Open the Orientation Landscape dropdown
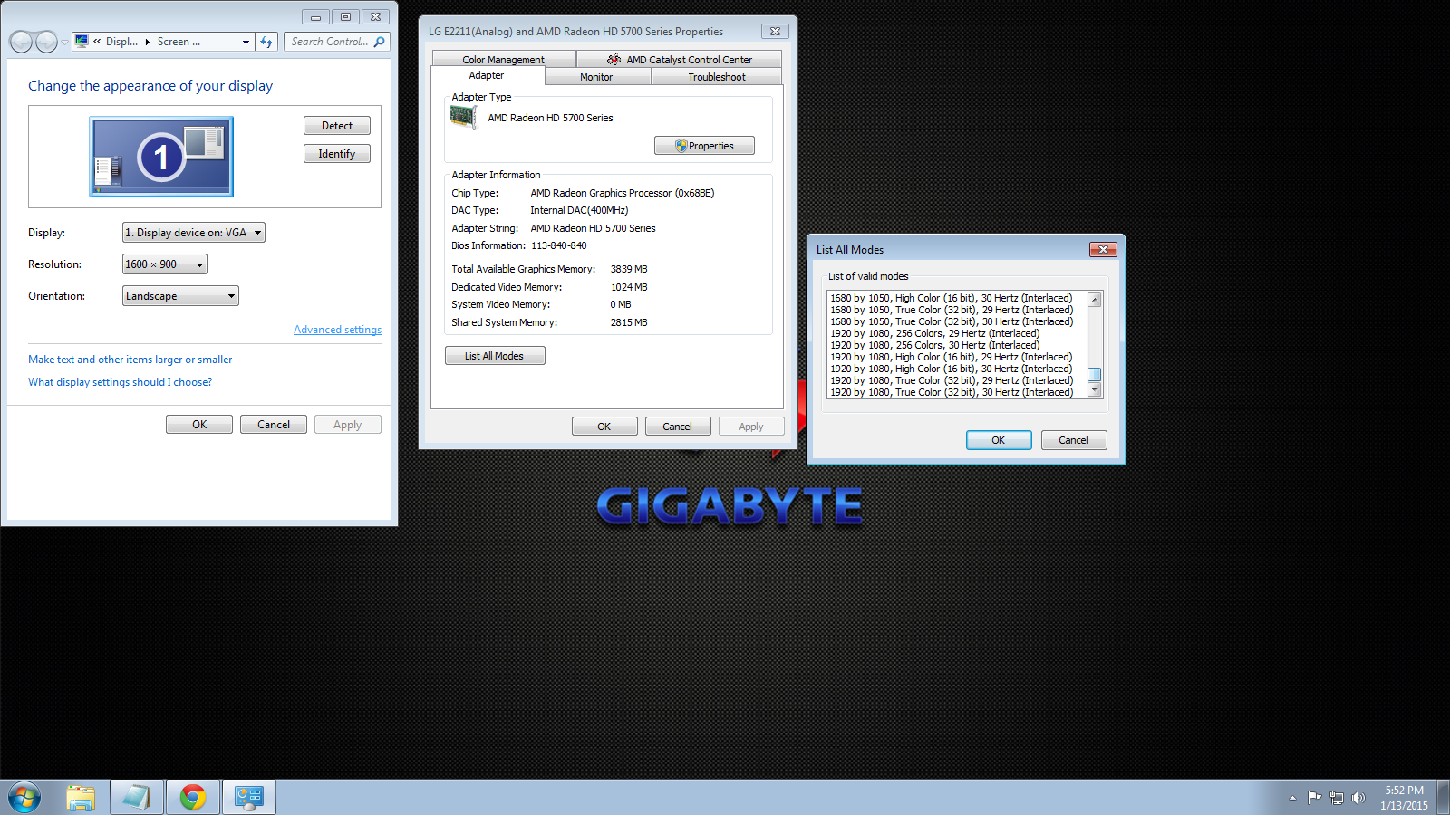The width and height of the screenshot is (1450, 815). pos(180,296)
